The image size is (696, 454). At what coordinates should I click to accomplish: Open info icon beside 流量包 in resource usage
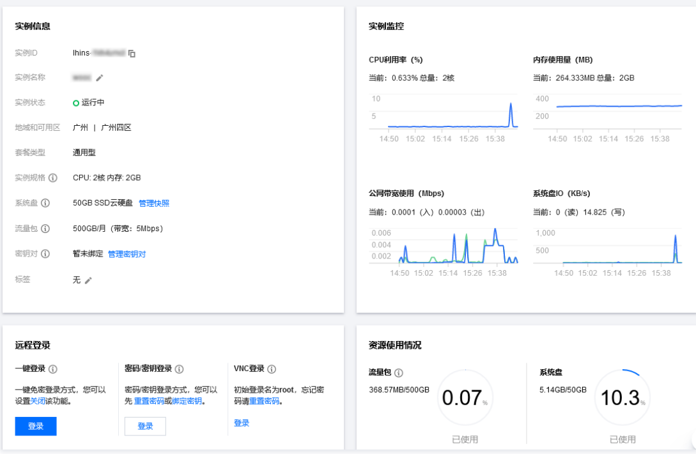click(399, 373)
